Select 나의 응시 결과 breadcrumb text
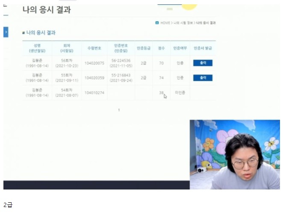Viewport: 283px width, 219px height. click(206, 23)
